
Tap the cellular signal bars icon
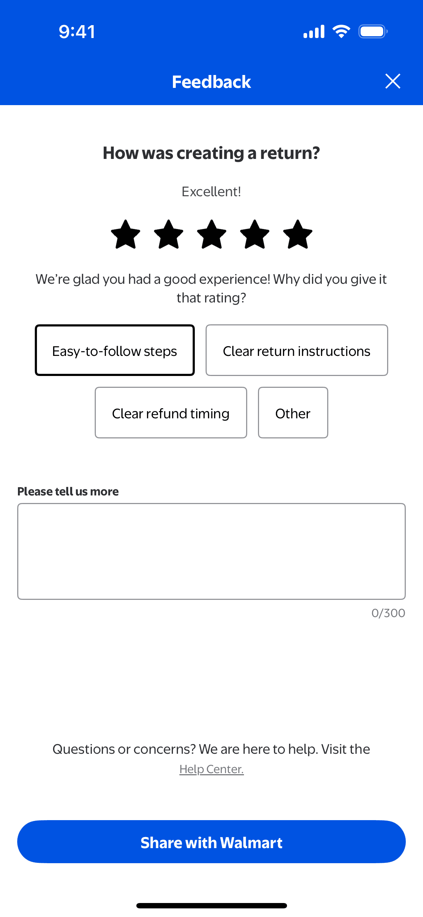(314, 32)
